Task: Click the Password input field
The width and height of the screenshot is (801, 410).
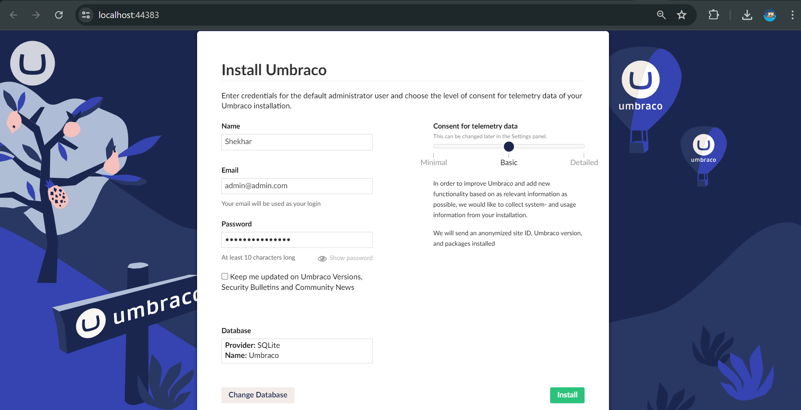Action: tap(297, 239)
